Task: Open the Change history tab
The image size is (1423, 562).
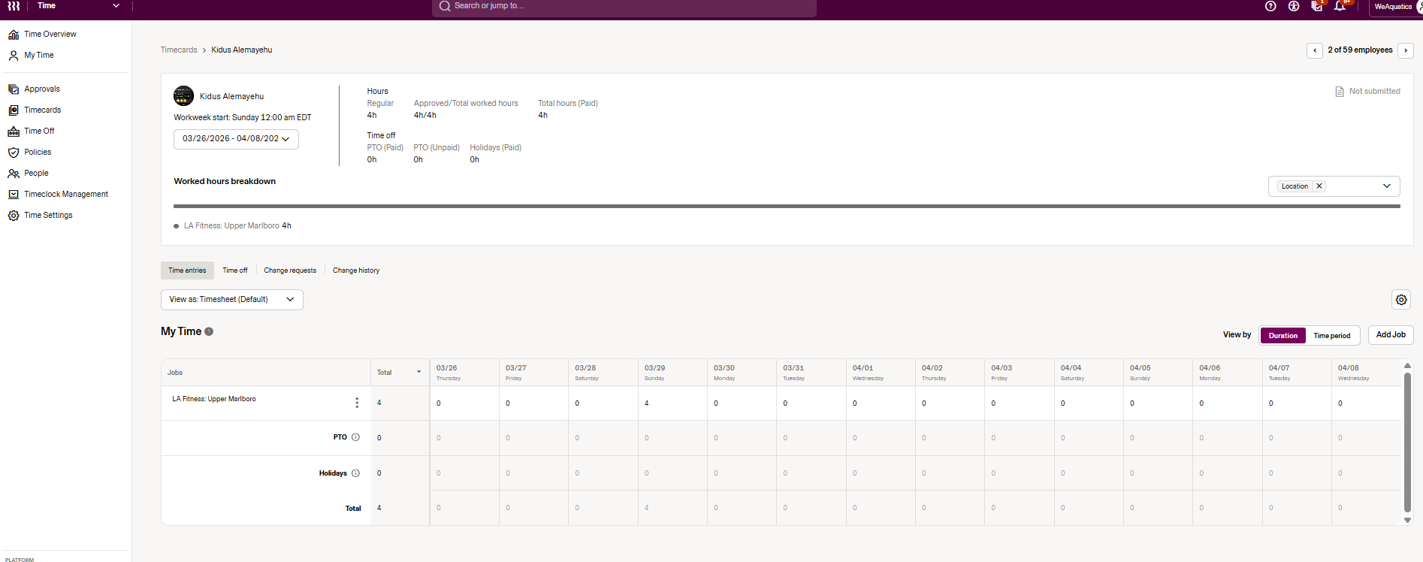Action: 356,270
